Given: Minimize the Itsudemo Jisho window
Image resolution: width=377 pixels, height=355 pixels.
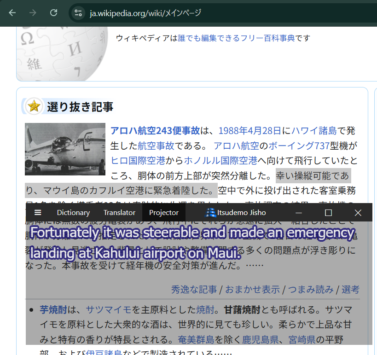Looking at the screenshot, I should pos(299,213).
